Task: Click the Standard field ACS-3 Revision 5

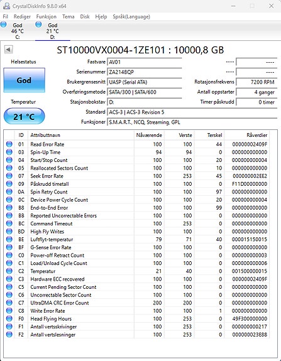Action: point(192,112)
